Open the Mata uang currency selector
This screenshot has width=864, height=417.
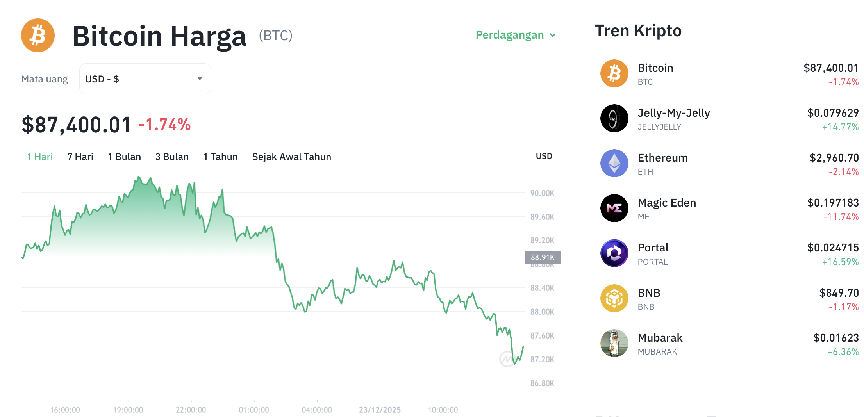145,78
